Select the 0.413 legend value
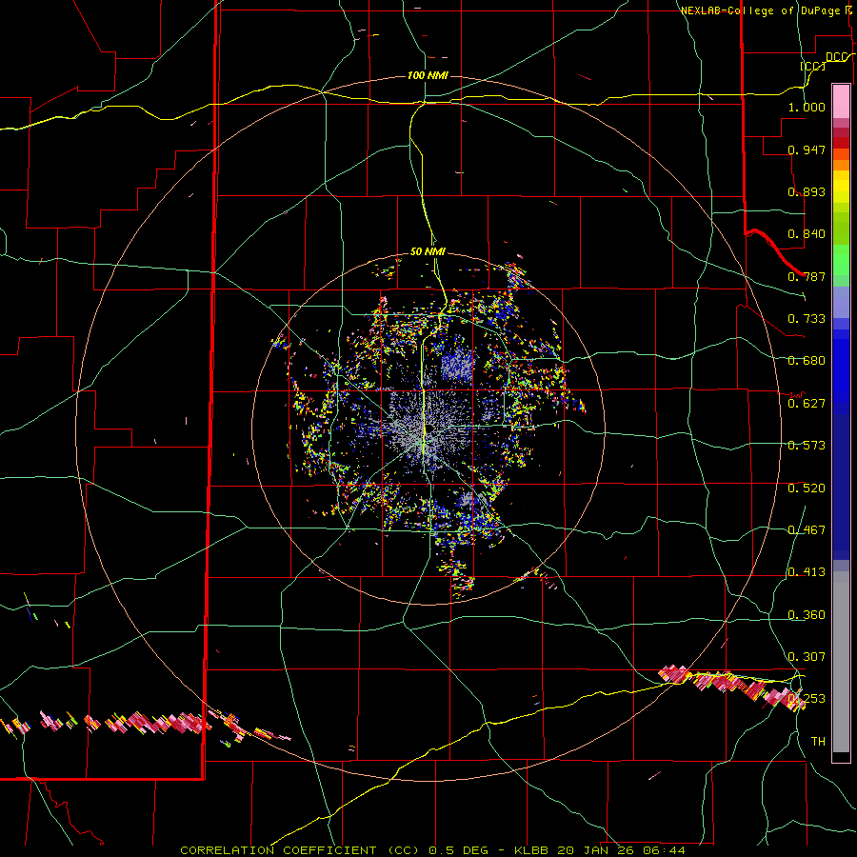The height and width of the screenshot is (857, 857). [x=807, y=572]
